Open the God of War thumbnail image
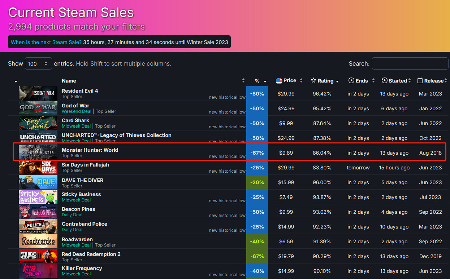This screenshot has width=450, height=279. [x=38, y=108]
